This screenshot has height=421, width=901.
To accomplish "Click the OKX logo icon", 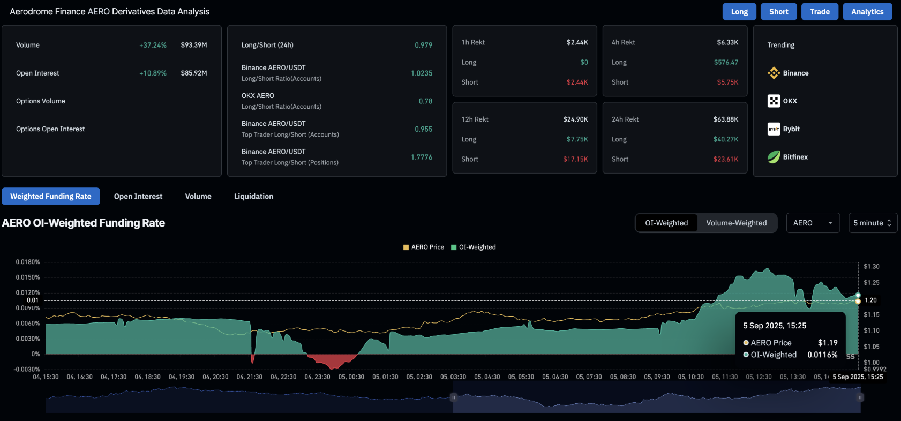I will [x=774, y=101].
